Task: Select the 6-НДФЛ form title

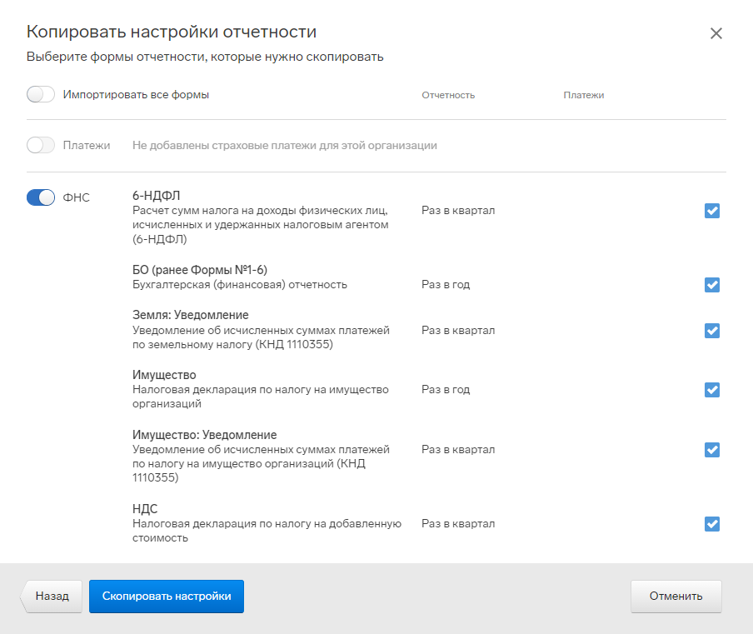Action: [x=156, y=196]
